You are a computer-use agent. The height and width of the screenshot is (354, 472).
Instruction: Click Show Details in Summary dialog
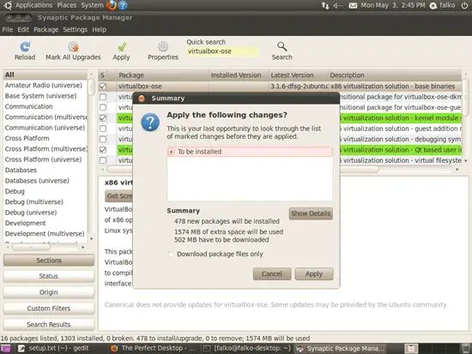[x=311, y=213]
